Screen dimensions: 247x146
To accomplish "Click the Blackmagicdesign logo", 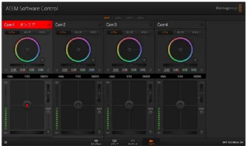I will [x=229, y=8].
